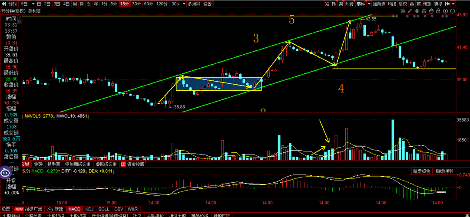
Task: Click the 复权 adjustment button
Action: pos(403,4)
